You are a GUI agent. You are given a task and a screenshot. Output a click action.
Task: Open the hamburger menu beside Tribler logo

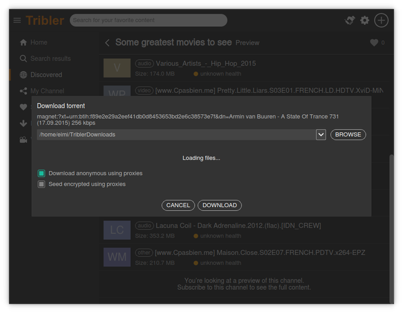(x=17, y=21)
